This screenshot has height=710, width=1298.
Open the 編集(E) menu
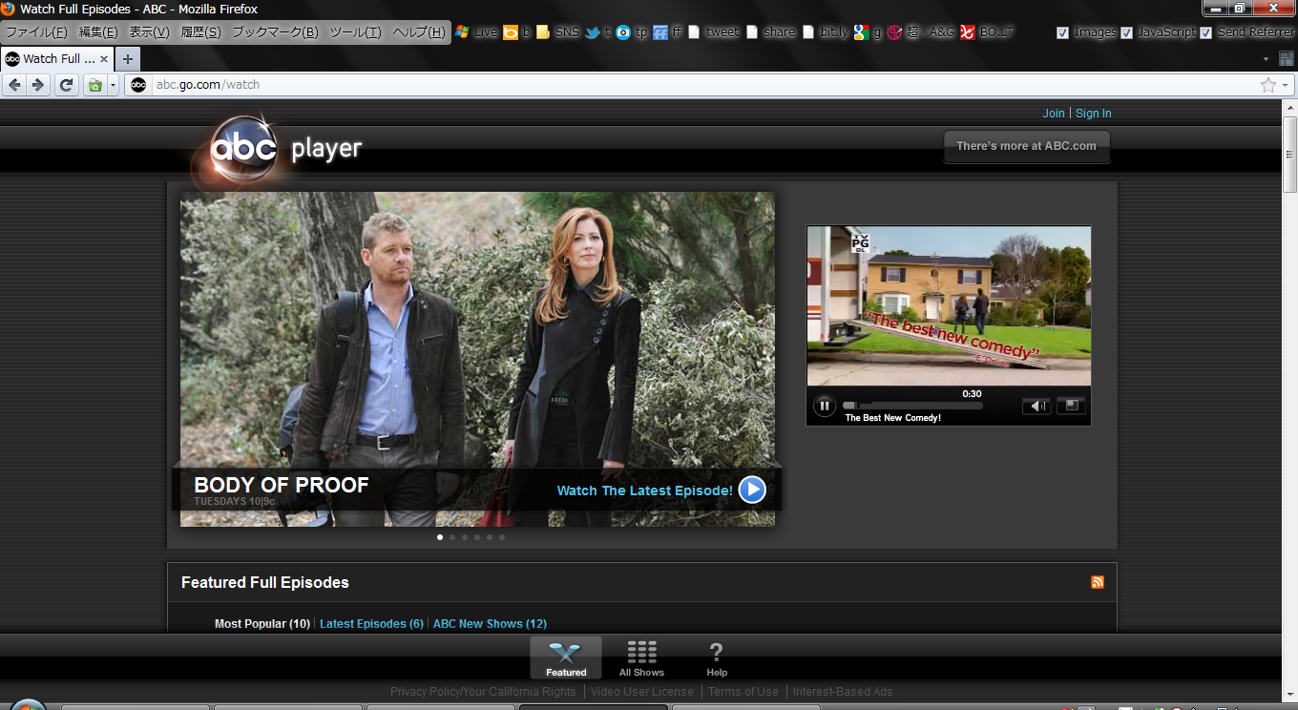(98, 32)
